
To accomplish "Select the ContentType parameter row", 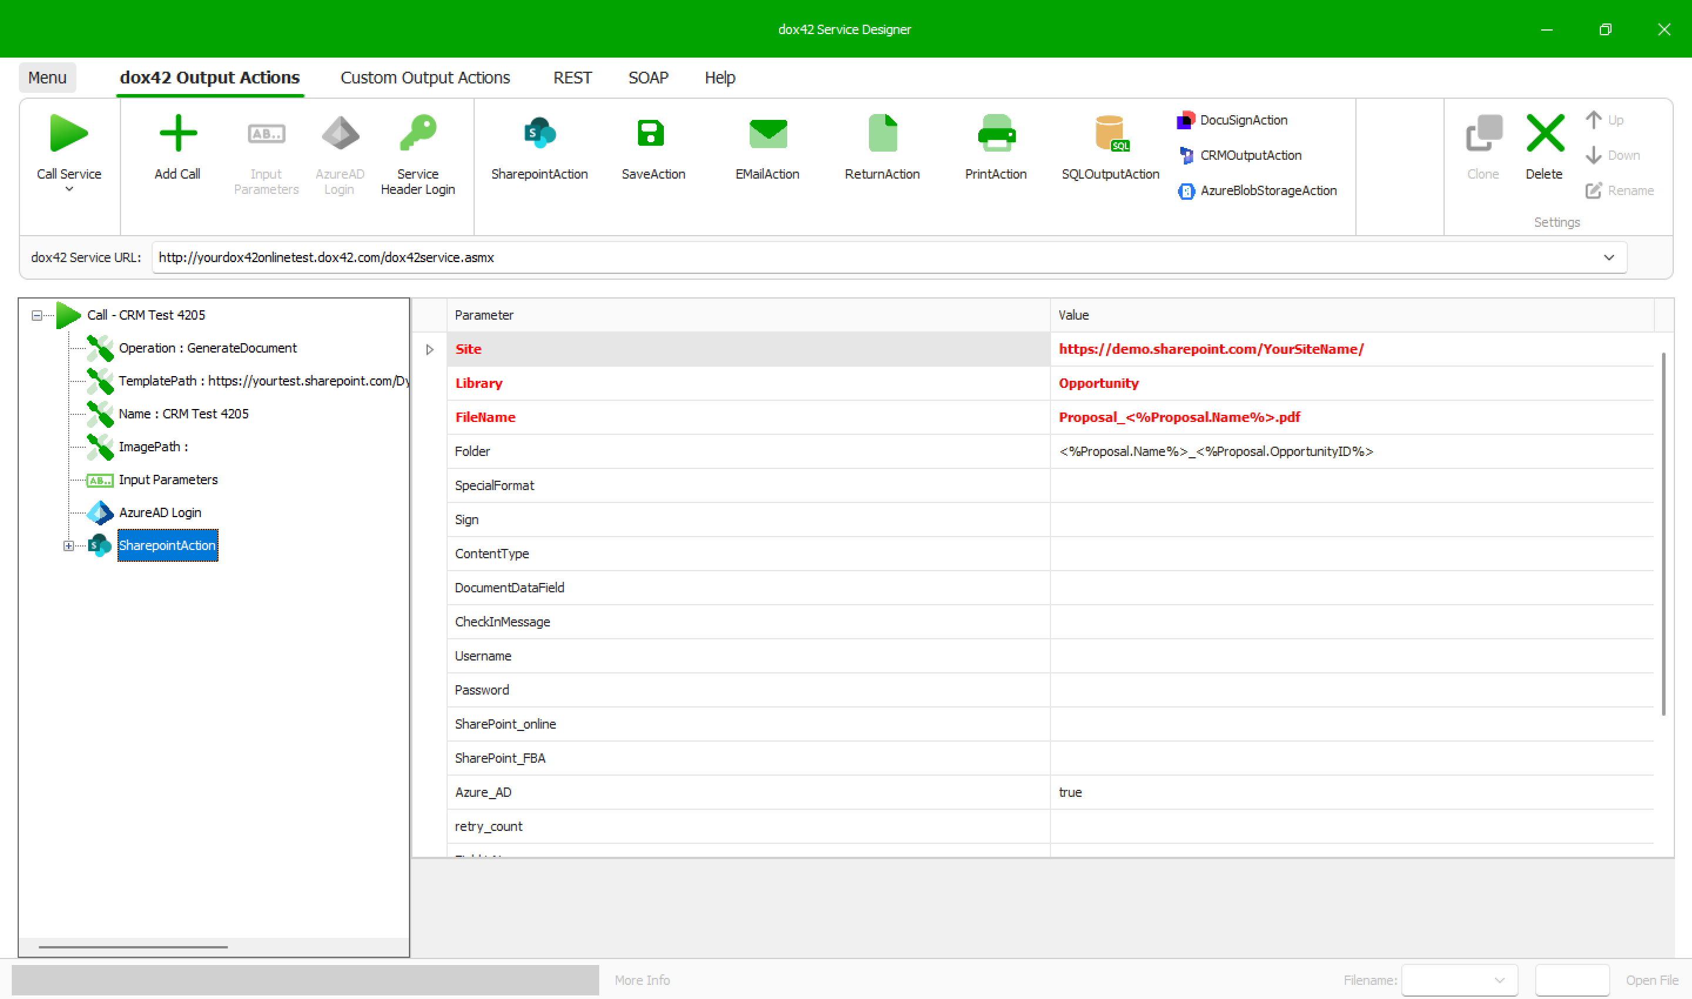I will click(1050, 554).
